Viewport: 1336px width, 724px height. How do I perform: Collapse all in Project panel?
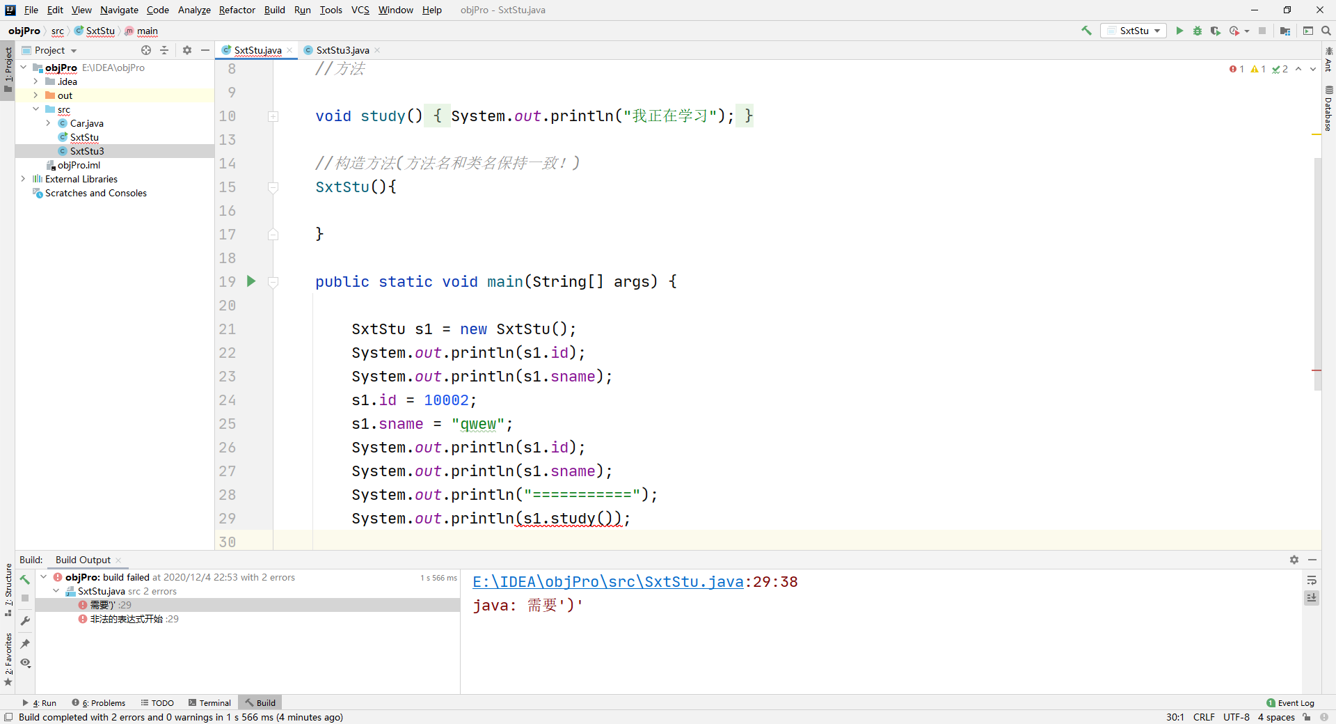point(164,50)
